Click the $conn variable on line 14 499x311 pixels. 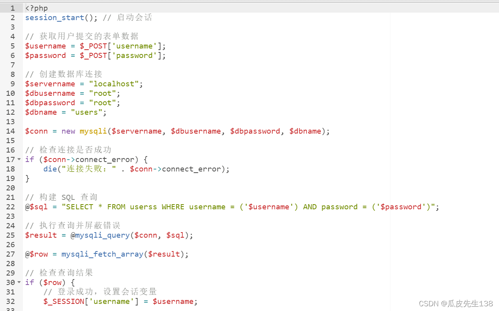36,131
